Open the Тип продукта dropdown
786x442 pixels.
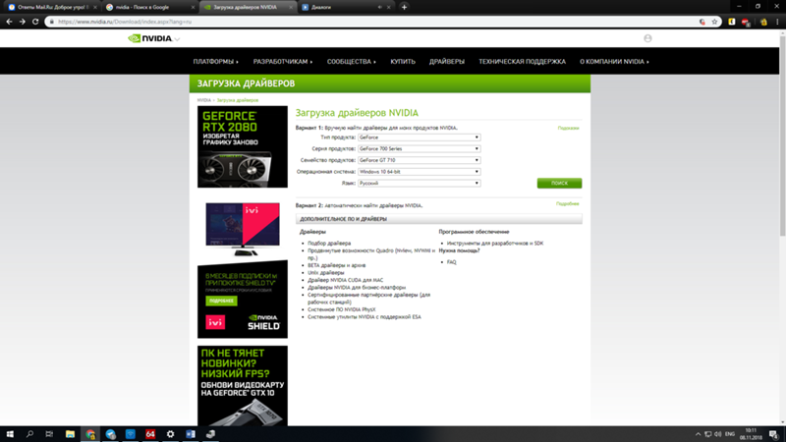point(420,138)
